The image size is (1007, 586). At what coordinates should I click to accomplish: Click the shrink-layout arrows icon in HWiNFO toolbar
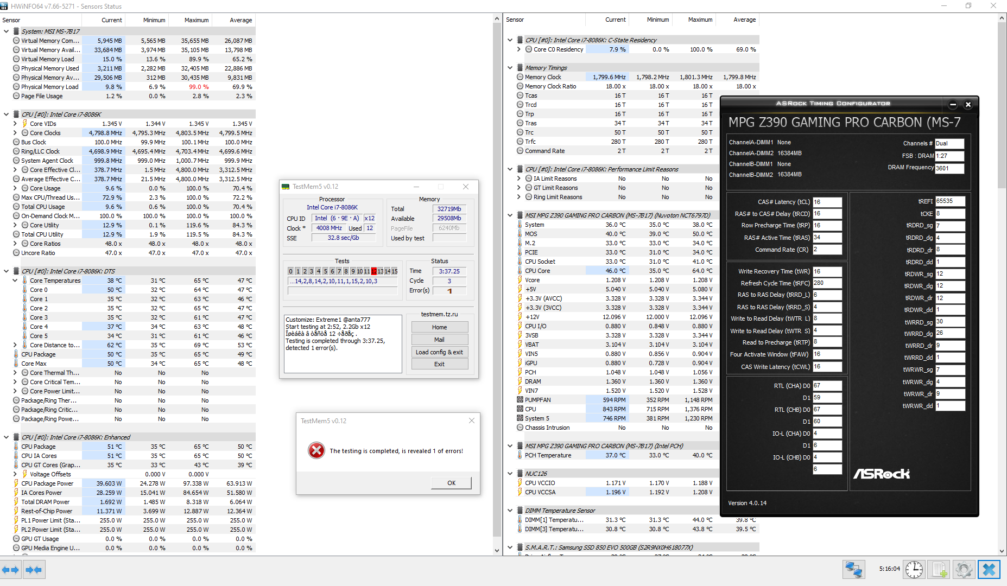pos(34,570)
